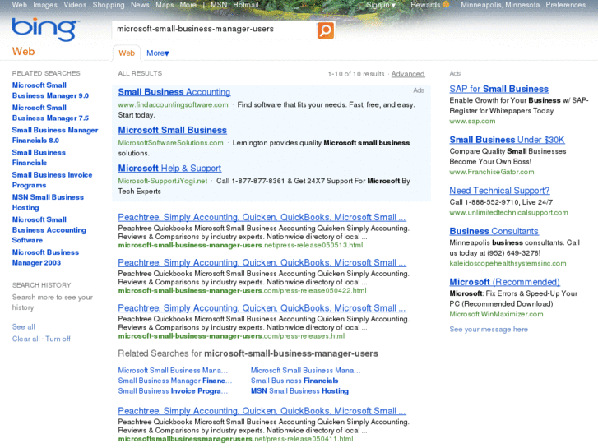Open Peachtree result with press-releases.html URL
Image resolution: width=598 pixels, height=448 pixels.
point(262,308)
